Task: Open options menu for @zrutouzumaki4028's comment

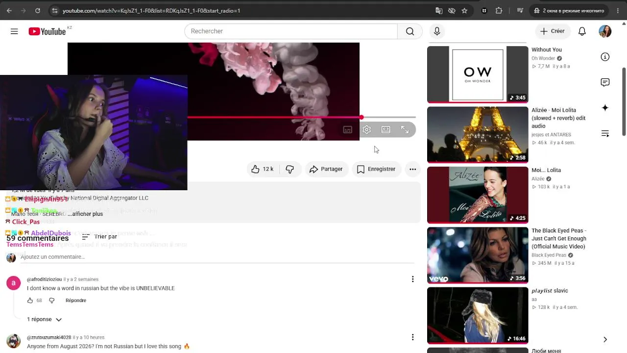Action: click(x=412, y=337)
